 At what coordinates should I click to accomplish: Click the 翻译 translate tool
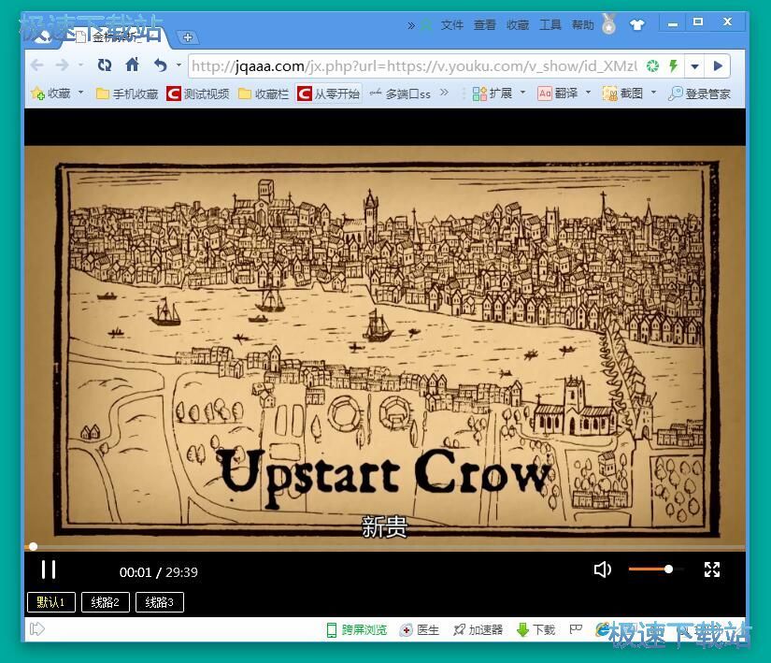558,93
